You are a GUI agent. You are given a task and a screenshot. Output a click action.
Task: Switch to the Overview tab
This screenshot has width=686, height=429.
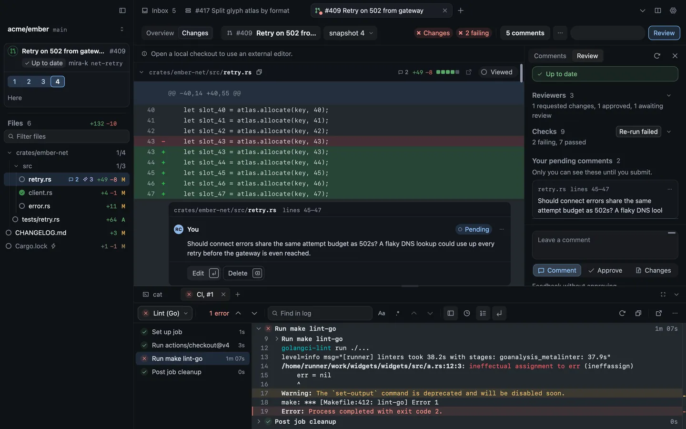(160, 33)
